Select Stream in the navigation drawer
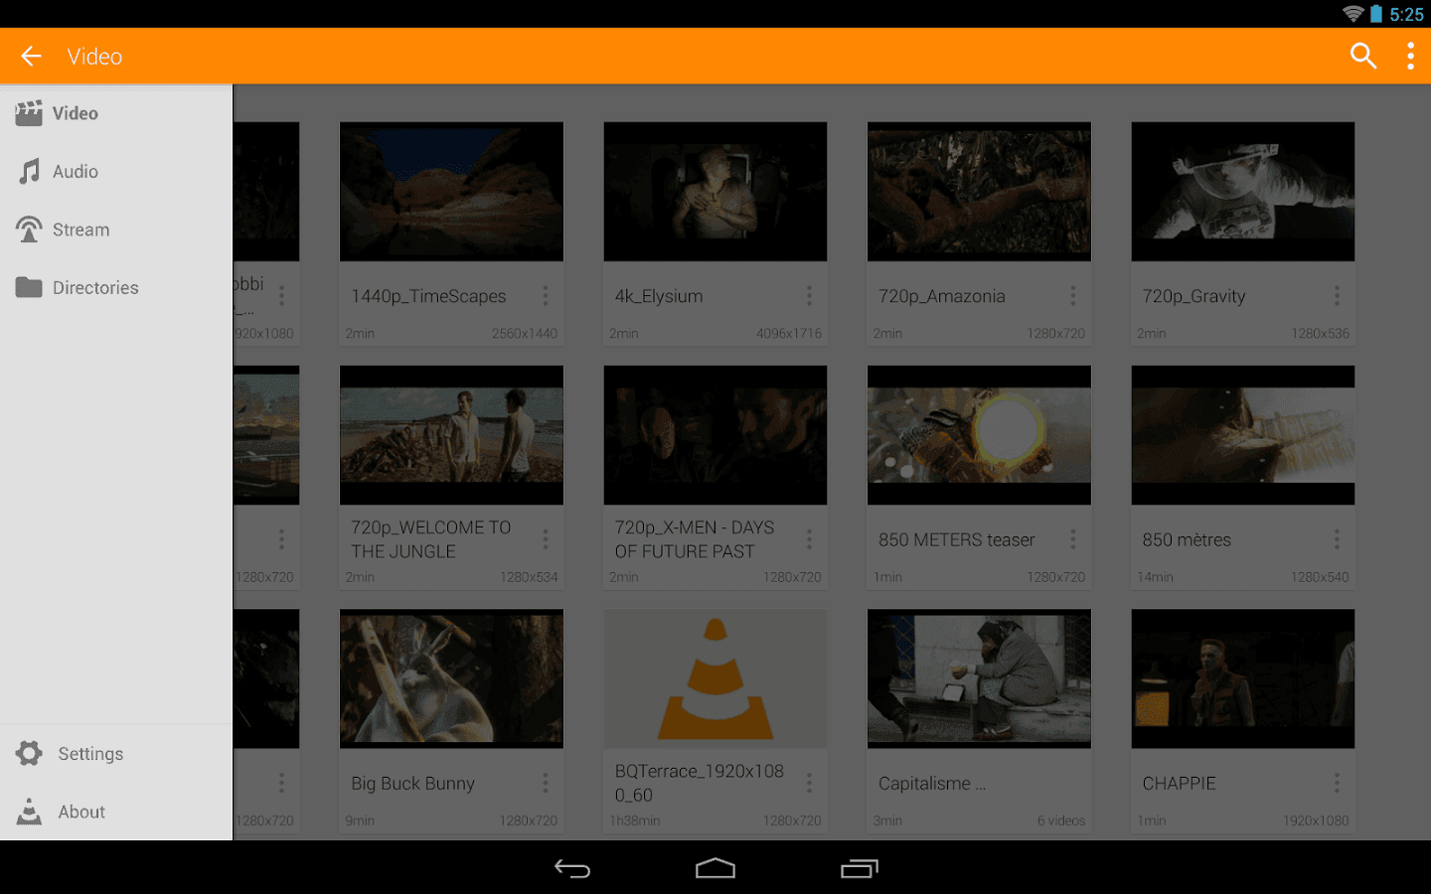 tap(116, 229)
